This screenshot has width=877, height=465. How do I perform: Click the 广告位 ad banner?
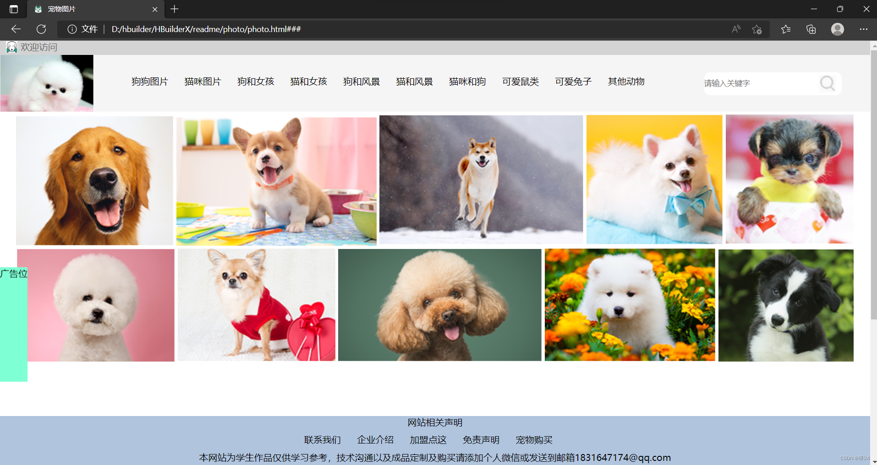pos(14,324)
